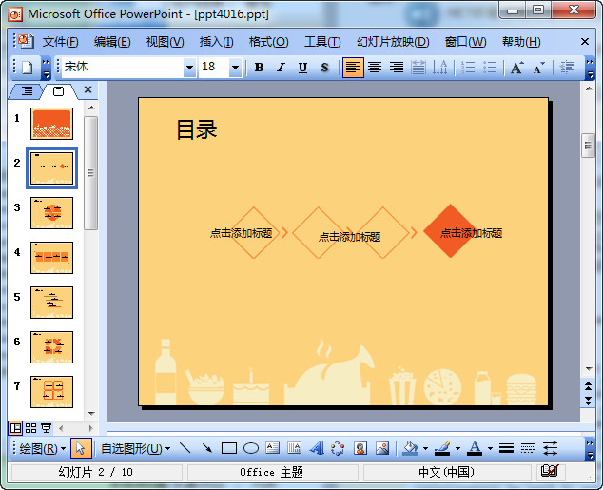Open the 窗口(W) menu
This screenshot has height=490, width=603.
[465, 42]
